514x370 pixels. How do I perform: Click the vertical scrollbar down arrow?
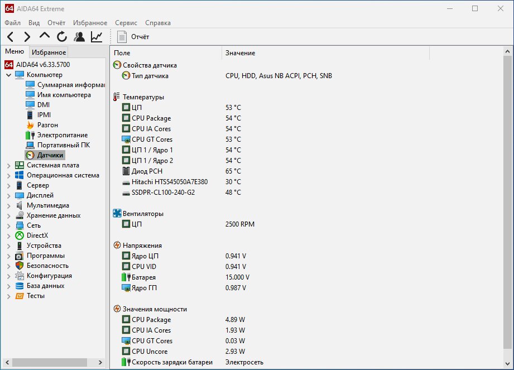tap(507, 364)
